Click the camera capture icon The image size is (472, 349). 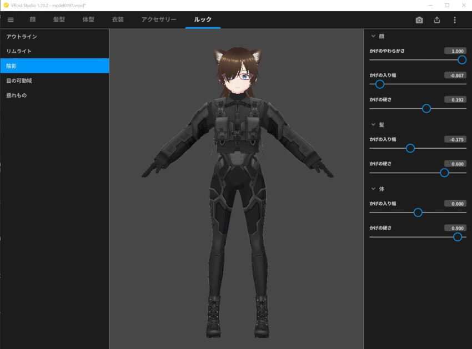[419, 20]
